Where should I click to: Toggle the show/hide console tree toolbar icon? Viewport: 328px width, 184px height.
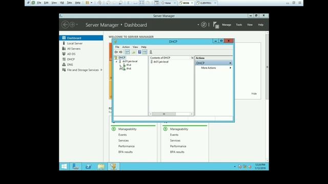coord(127,52)
